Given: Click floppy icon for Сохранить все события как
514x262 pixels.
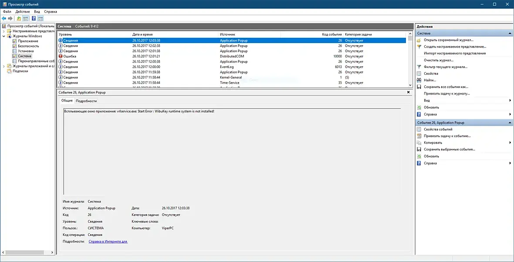Looking at the screenshot, I should pyautogui.click(x=419, y=87).
